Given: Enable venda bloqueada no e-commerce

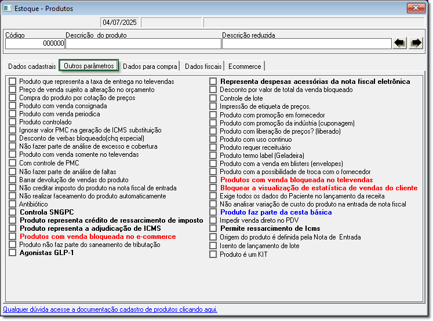Looking at the screenshot, I should [x=12, y=237].
